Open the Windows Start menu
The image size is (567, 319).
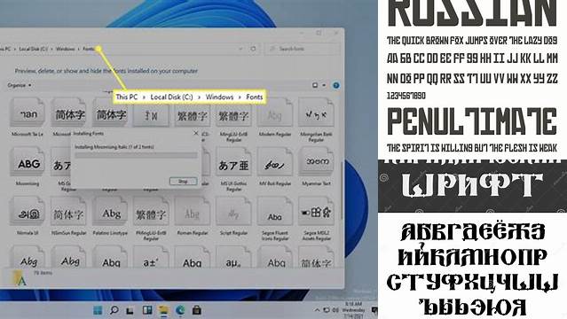[98, 310]
